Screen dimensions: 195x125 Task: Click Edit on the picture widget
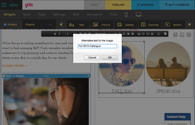point(7,76)
